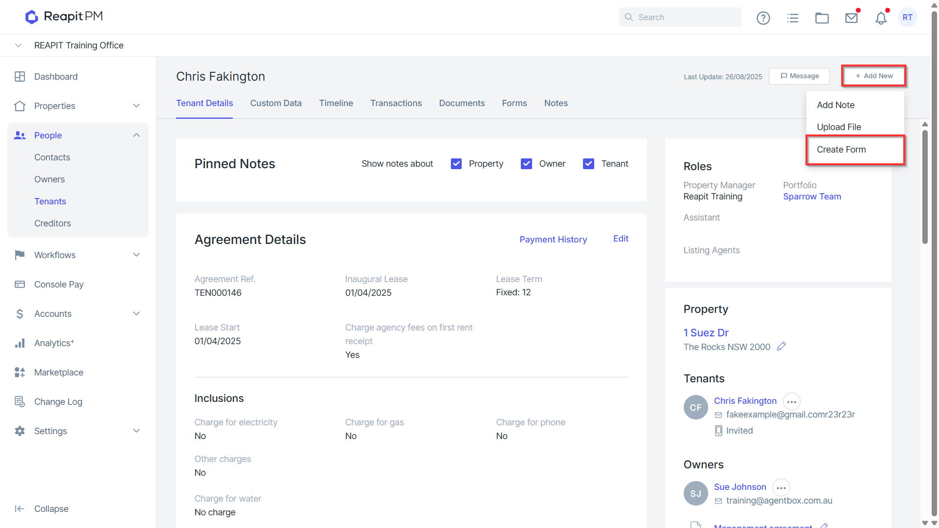Open the mail envelope icon

pos(851,18)
